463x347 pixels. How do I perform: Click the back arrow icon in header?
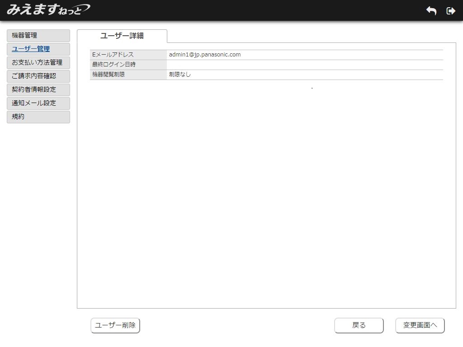pos(431,11)
